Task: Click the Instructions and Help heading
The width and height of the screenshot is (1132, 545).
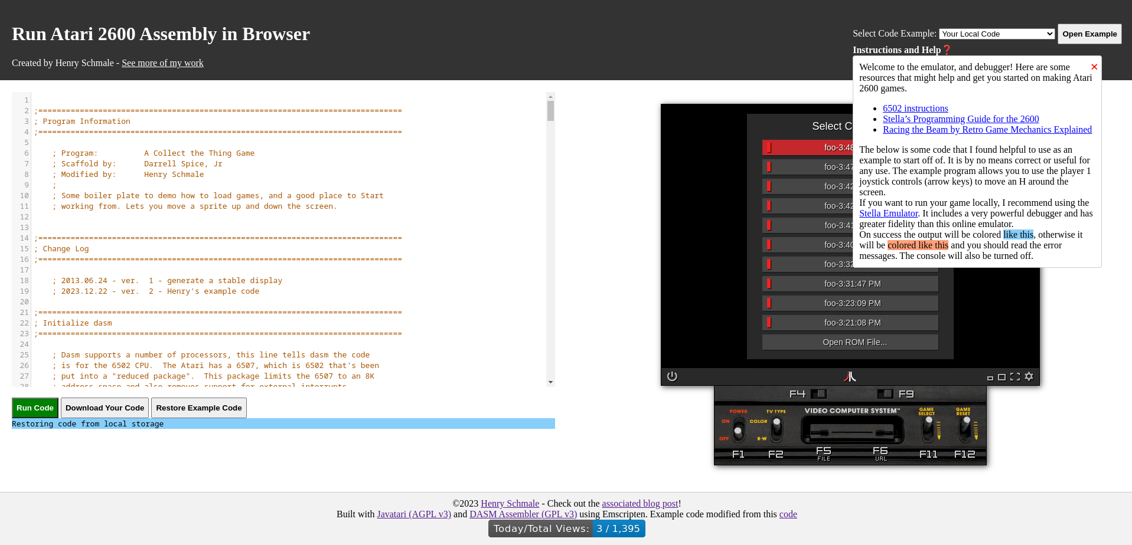Action: (x=896, y=50)
